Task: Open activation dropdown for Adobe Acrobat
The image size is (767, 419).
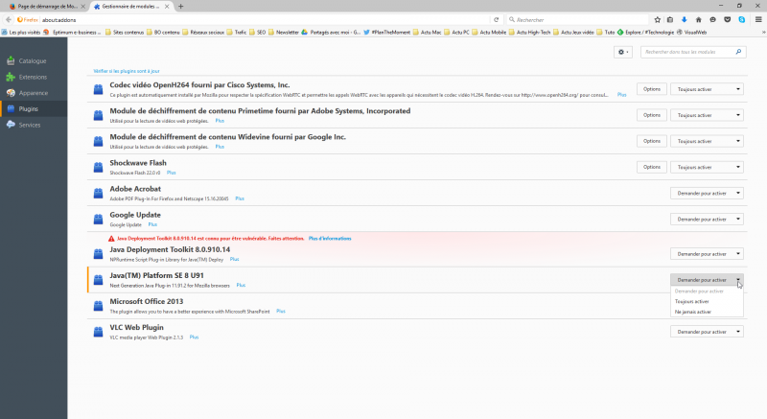Action: click(x=707, y=193)
